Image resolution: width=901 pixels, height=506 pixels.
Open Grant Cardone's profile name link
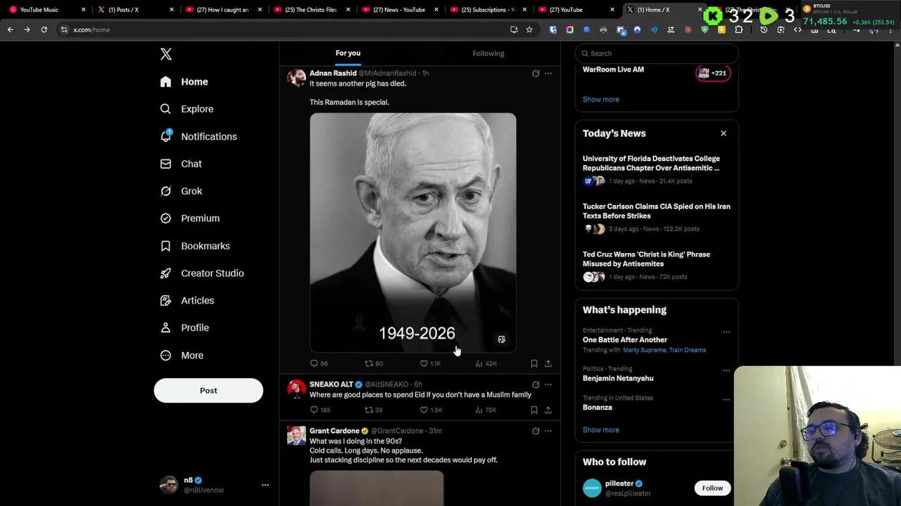click(x=334, y=431)
